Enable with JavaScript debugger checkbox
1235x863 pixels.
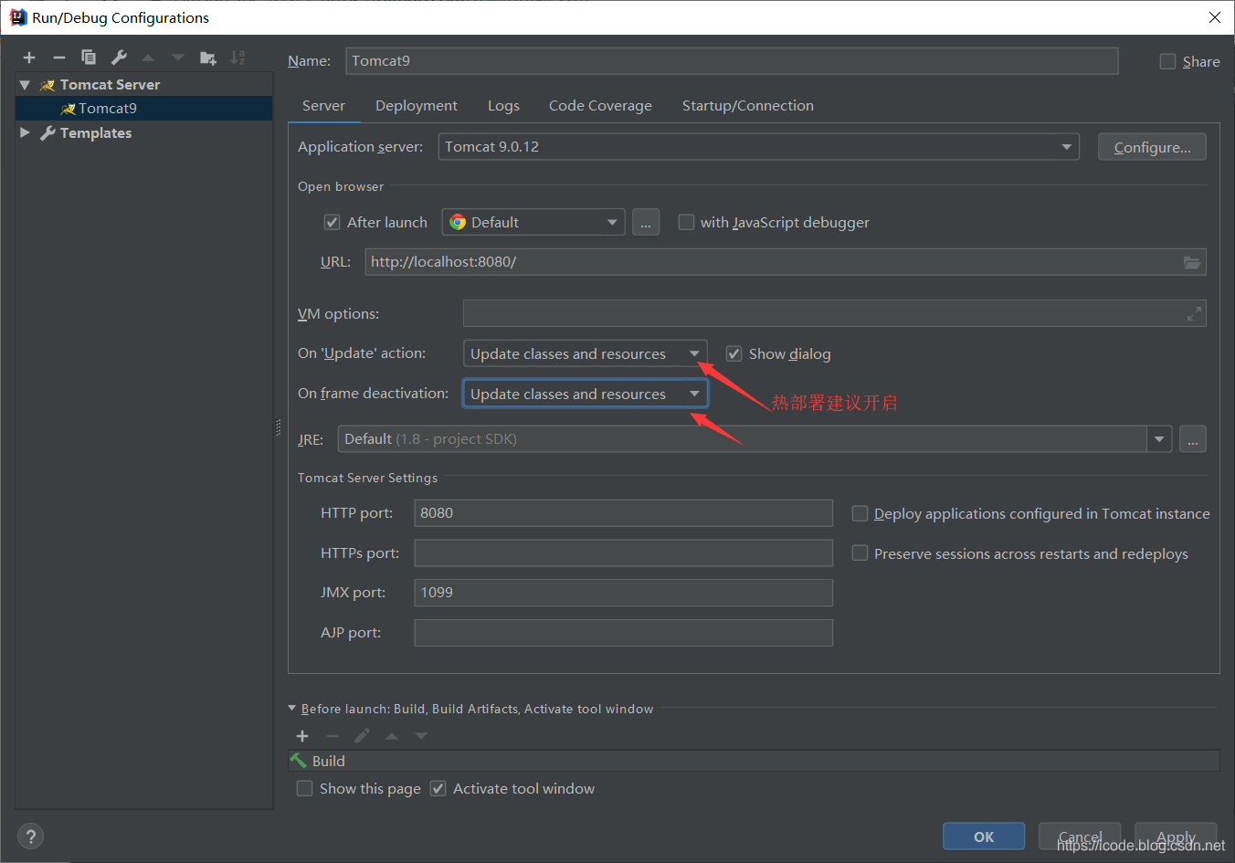point(686,222)
